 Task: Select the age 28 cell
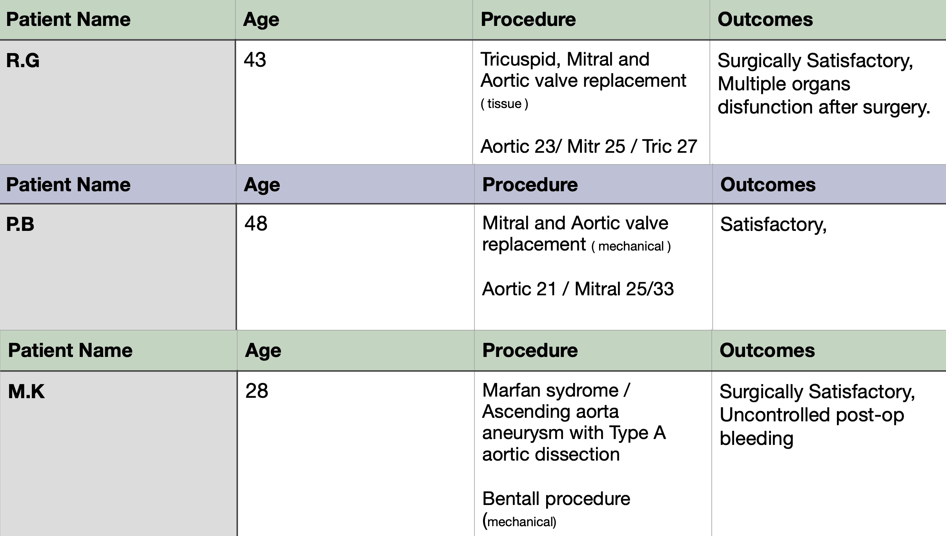[x=257, y=391]
